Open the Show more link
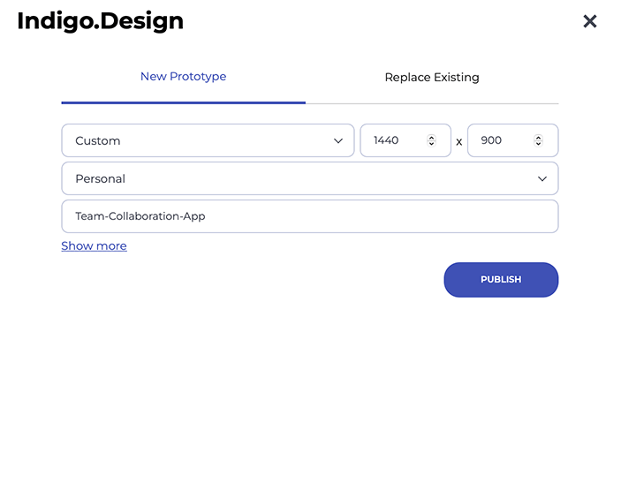 [x=94, y=245]
